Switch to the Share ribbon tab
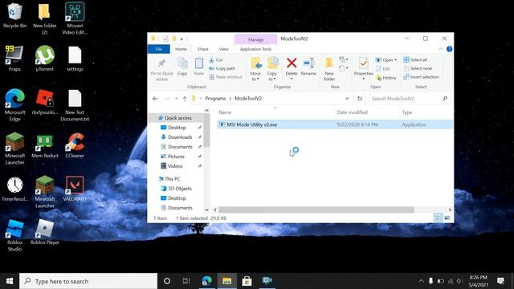Viewport: 514px width, 289px height. (x=202, y=49)
